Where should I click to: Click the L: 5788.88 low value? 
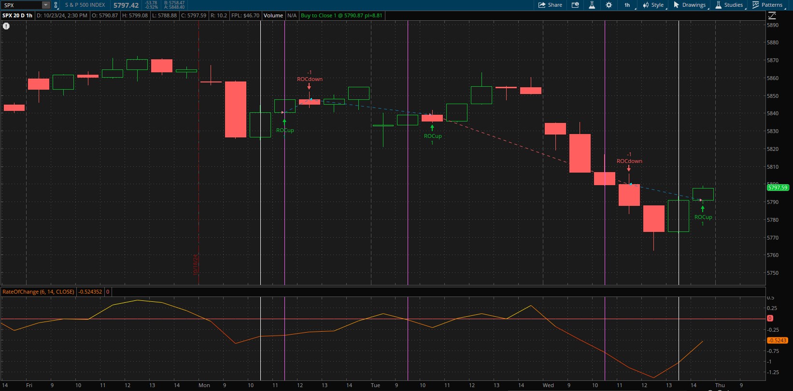point(165,15)
